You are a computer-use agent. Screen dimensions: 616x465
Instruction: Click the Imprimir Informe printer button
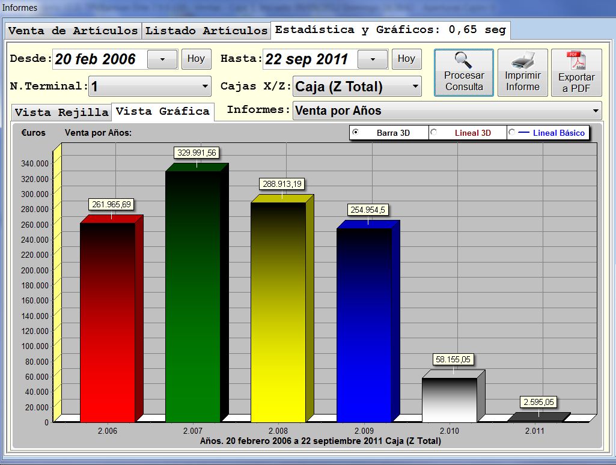(522, 73)
